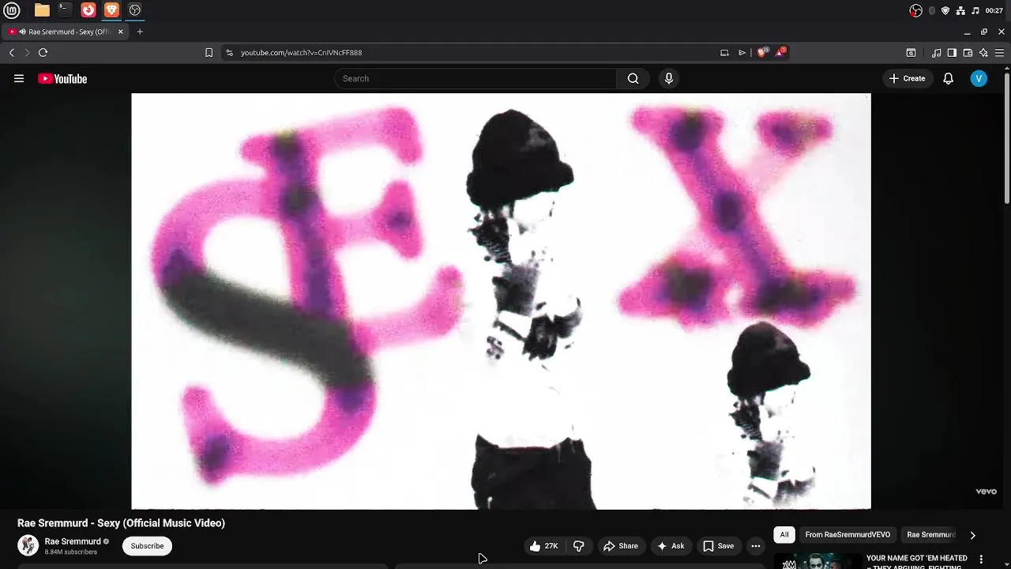Click the OBS recording tray icon

[x=916, y=10]
